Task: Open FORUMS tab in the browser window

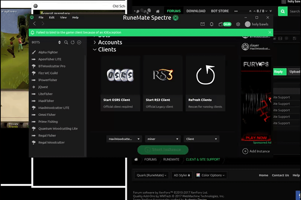Action: click(174, 11)
